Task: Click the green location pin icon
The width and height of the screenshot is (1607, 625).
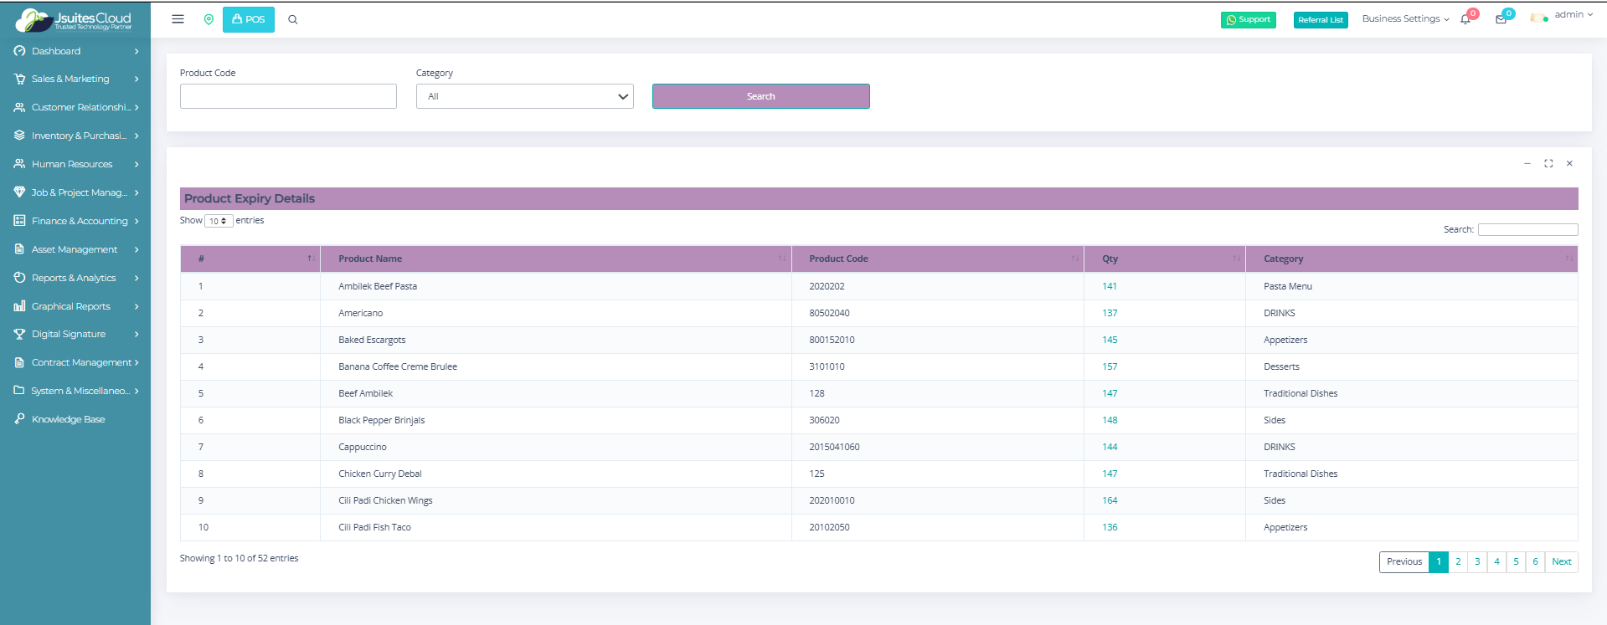Action: click(209, 19)
